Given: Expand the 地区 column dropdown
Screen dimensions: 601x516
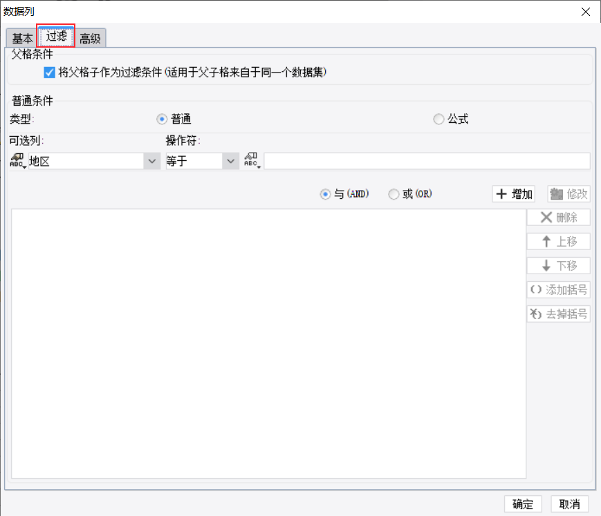Looking at the screenshot, I should (x=151, y=161).
